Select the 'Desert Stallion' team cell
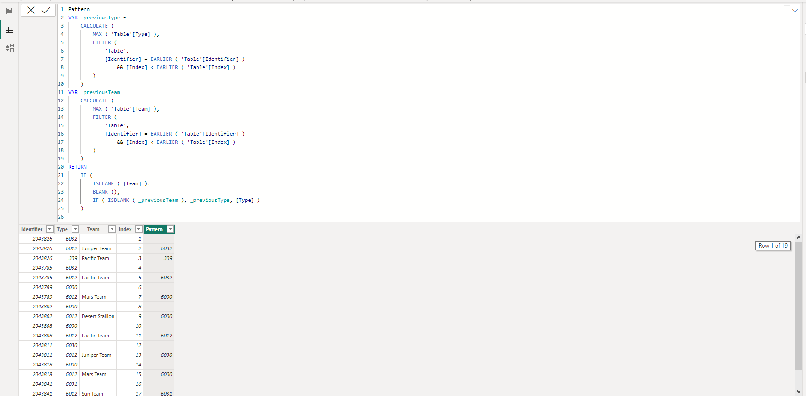Image resolution: width=806 pixels, height=396 pixels. tap(98, 316)
